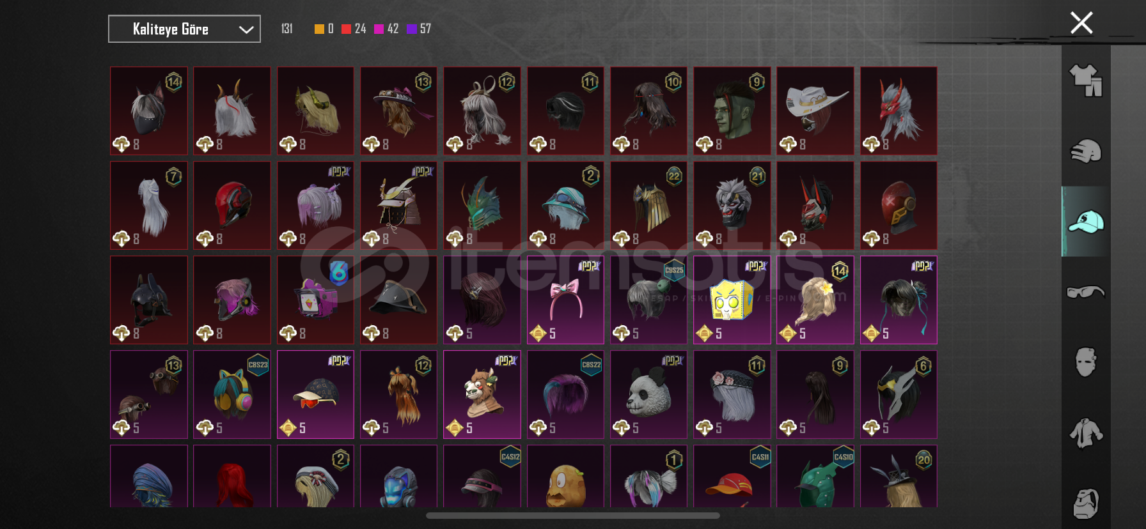Select the green zombie head item
1146x529 pixels.
pos(732,111)
